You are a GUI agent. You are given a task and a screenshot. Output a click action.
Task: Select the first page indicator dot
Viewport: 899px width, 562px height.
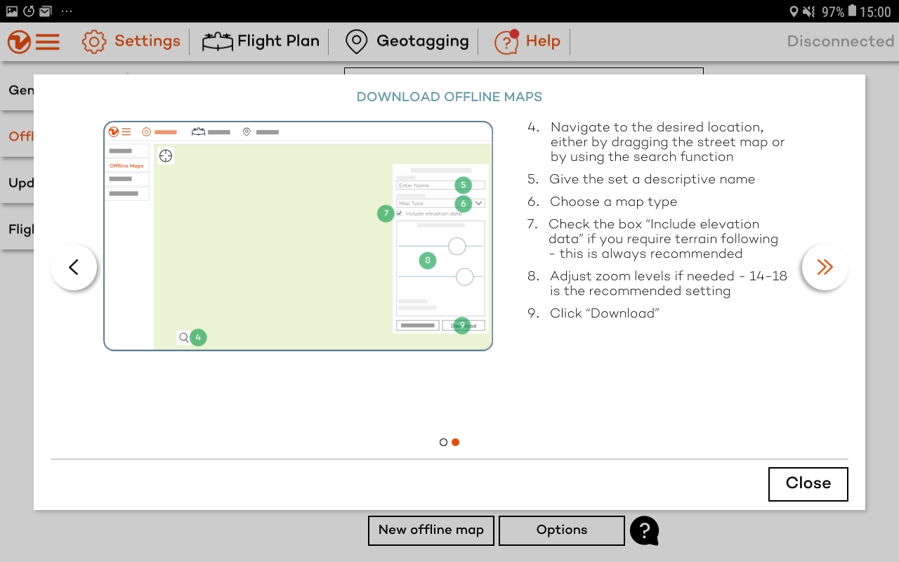point(443,443)
